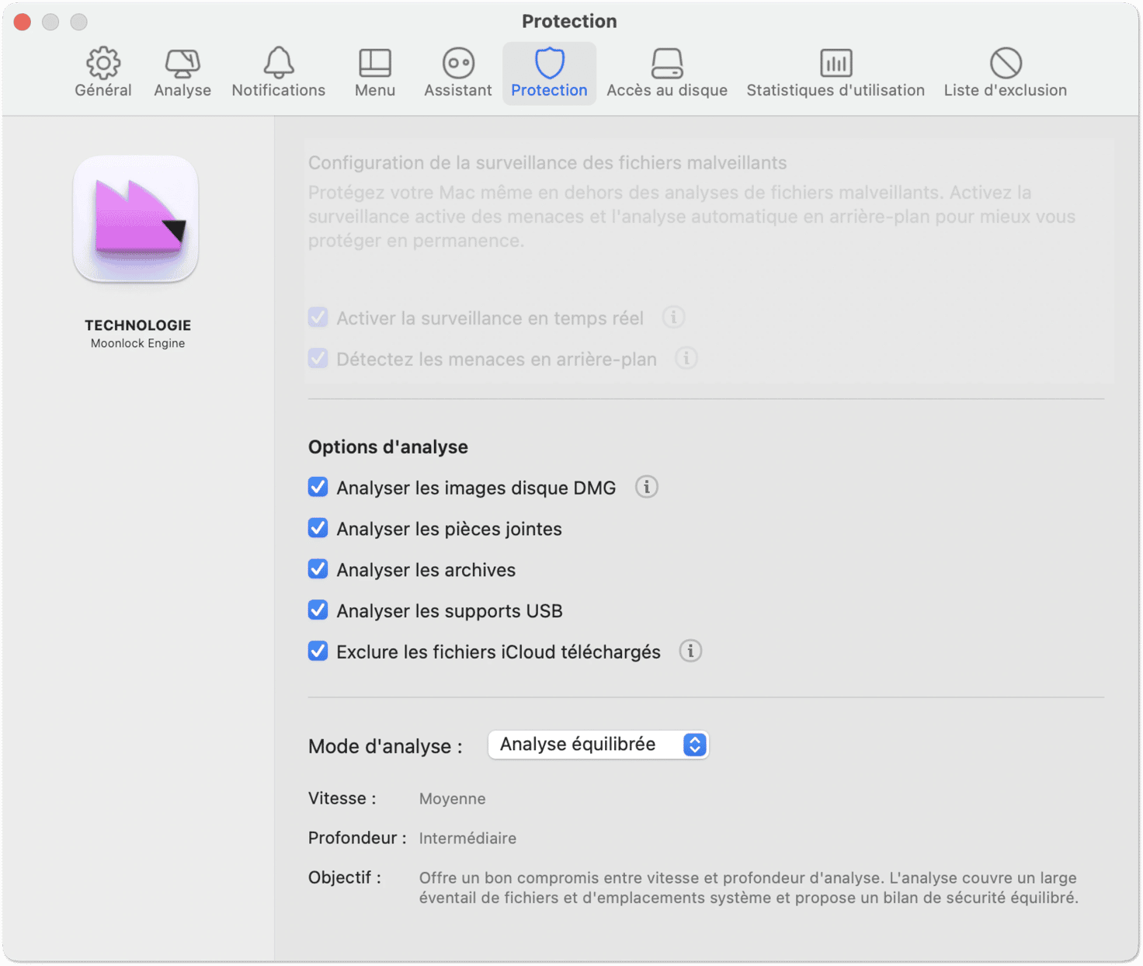Toggle Analyser les archives checkbox

click(318, 569)
